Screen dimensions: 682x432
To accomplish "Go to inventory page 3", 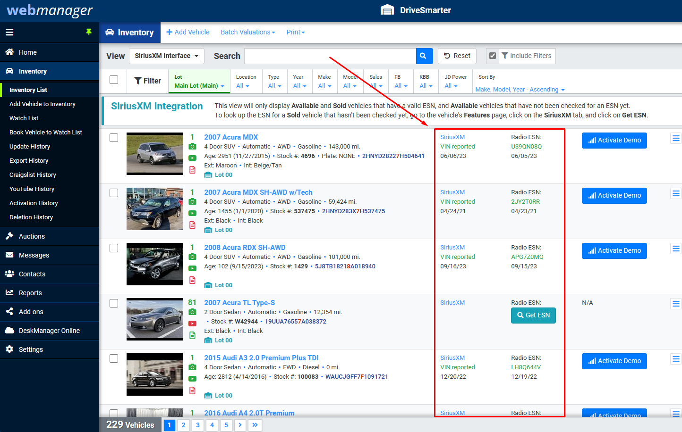I will click(197, 425).
